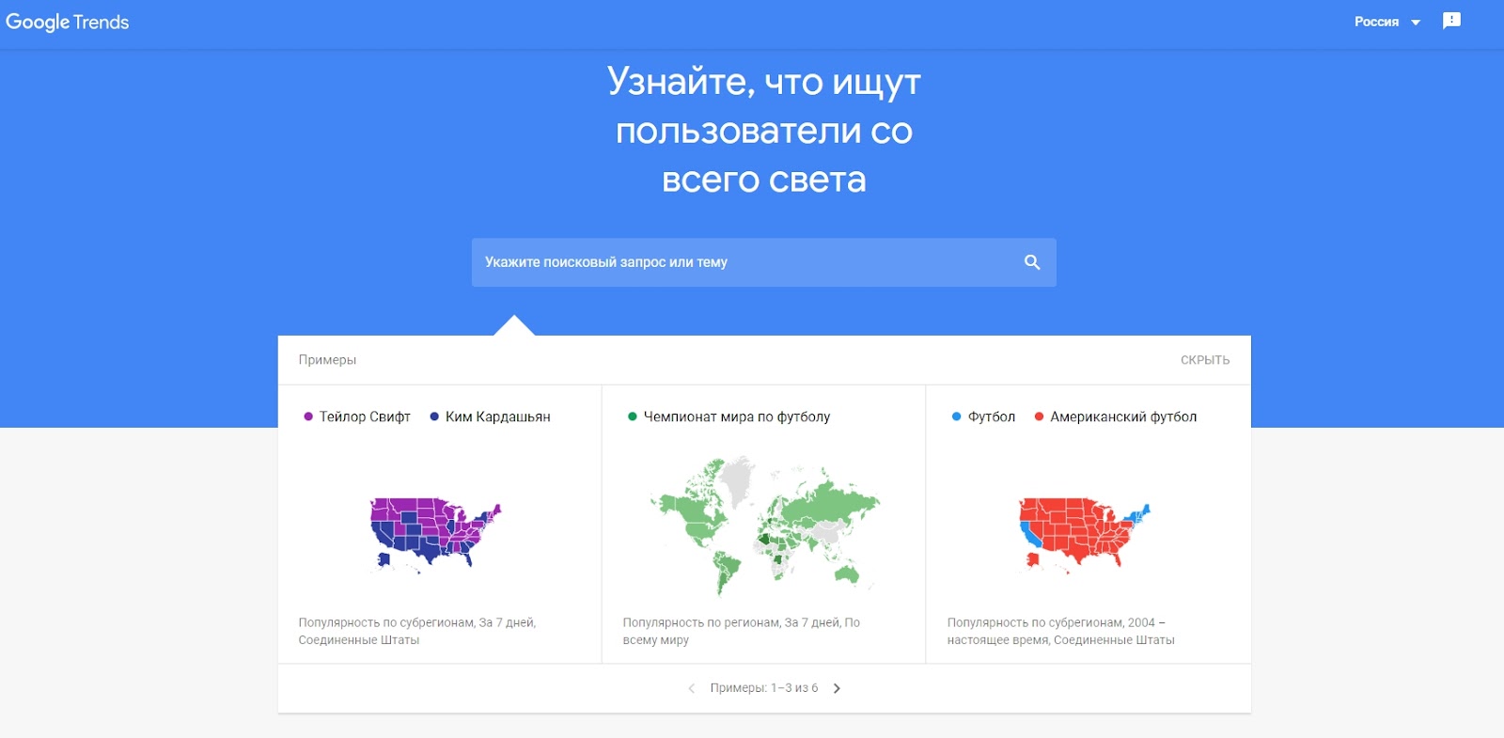Open the Россия country dropdown
Screen dimensions: 1504x738
(1387, 22)
